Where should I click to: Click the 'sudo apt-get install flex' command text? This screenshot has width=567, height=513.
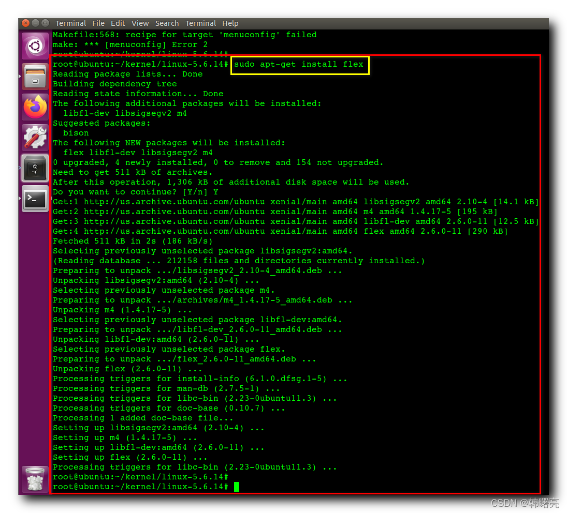coord(299,64)
